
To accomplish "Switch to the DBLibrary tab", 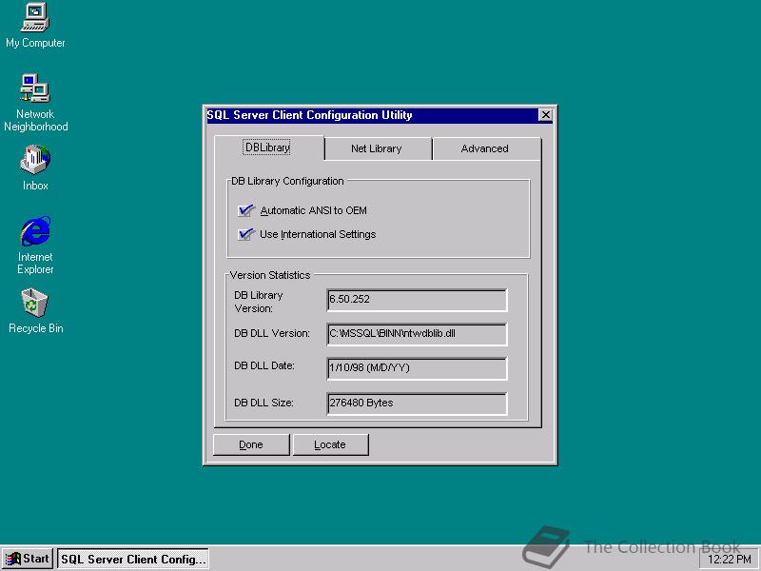I will (269, 148).
